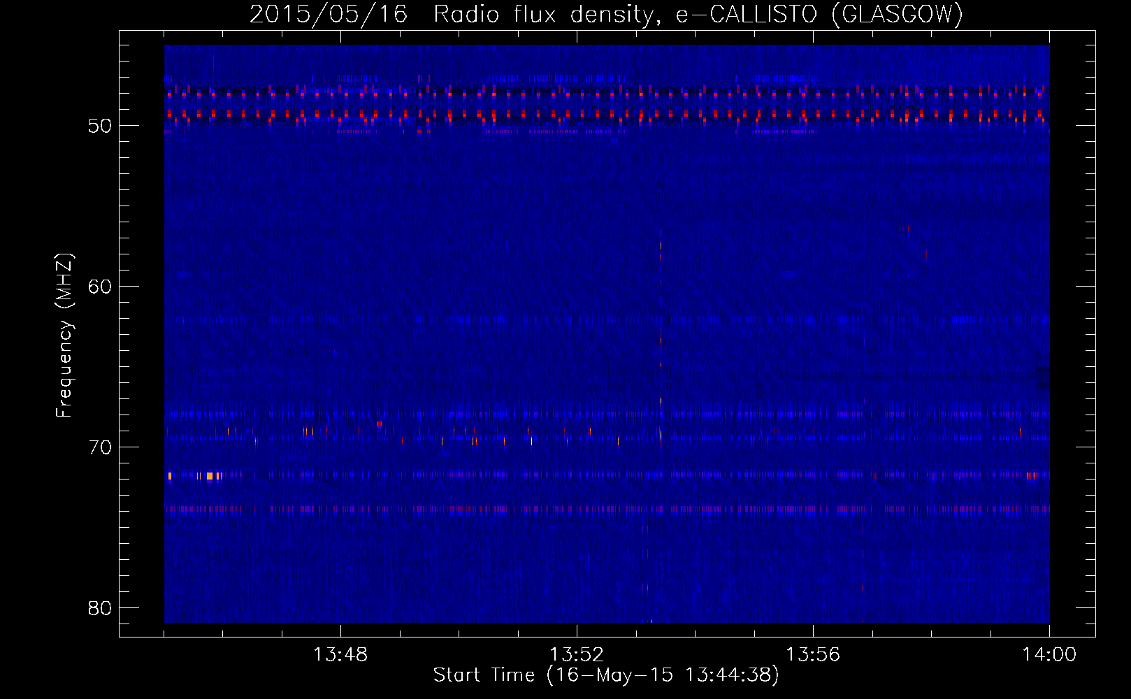Click the orange burst patch near 72 MHz
This screenshot has height=699, width=1131.
[209, 476]
